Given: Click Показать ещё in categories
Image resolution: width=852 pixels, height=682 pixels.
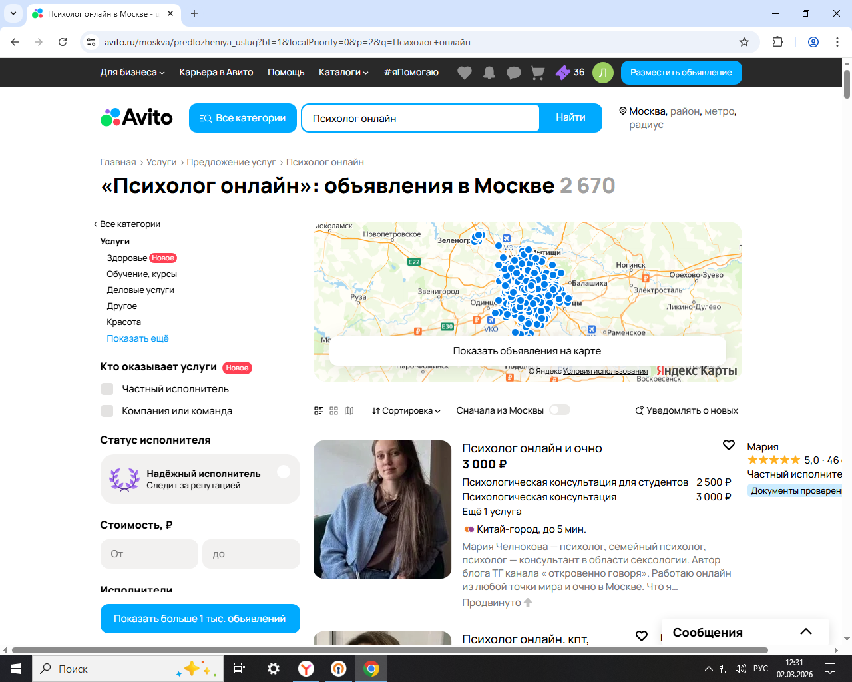Looking at the screenshot, I should click(x=138, y=338).
